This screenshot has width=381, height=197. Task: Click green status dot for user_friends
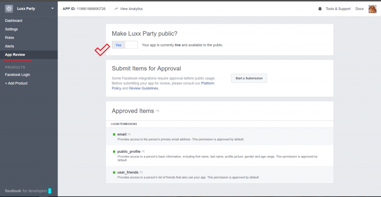tap(114, 172)
